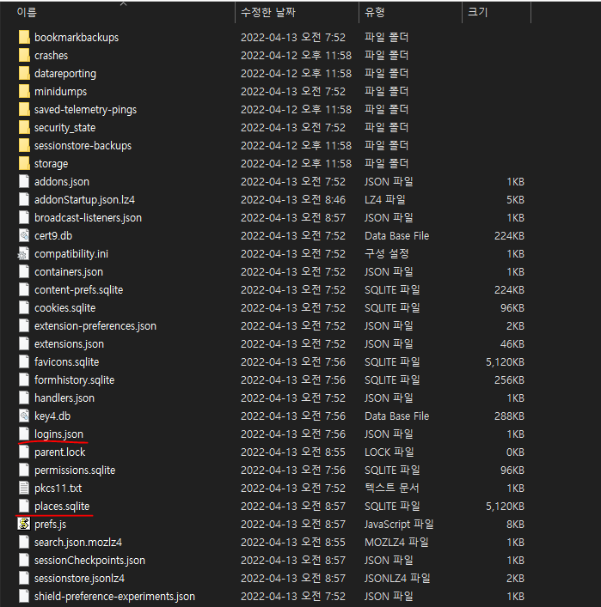
Task: Select the file name containers.json
Action: (69, 272)
